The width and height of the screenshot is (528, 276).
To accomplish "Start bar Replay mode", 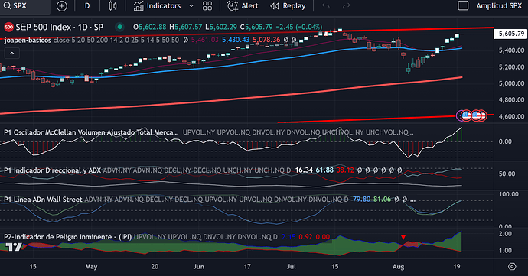I will pyautogui.click(x=288, y=6).
